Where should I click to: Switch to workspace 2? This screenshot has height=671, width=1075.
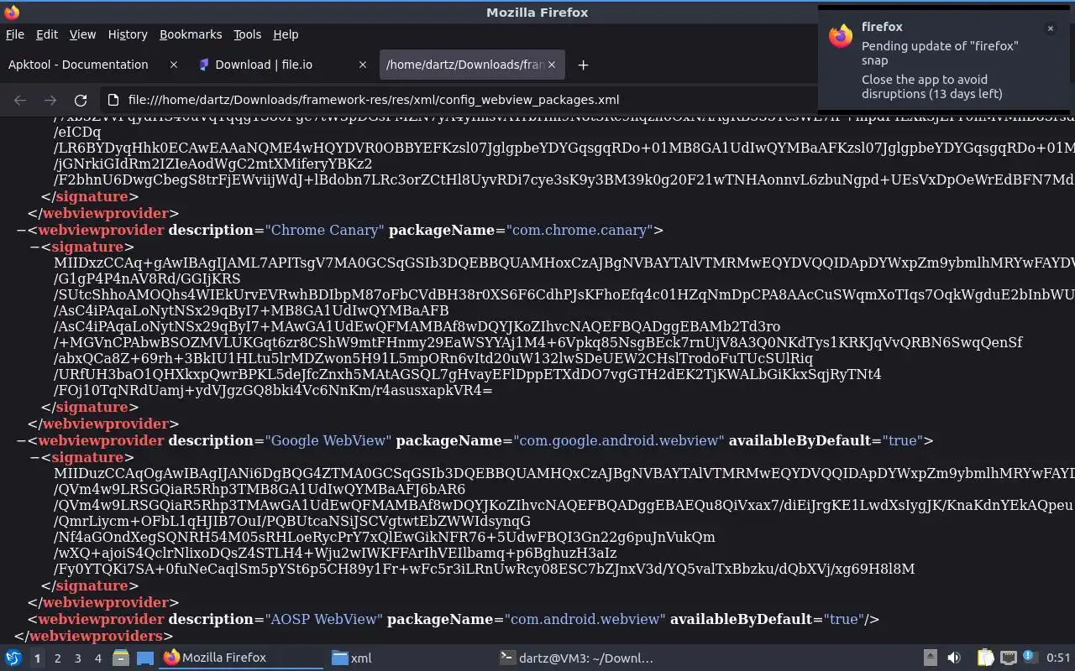click(57, 658)
